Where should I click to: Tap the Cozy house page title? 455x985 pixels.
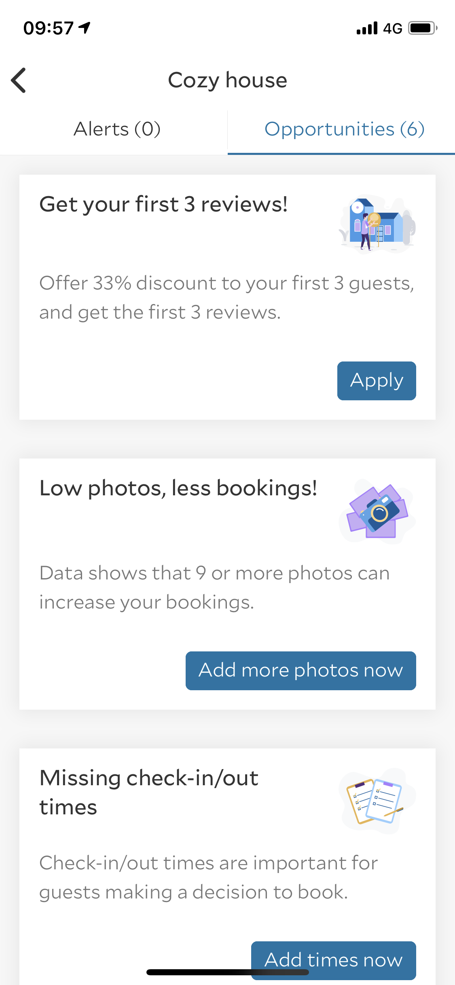click(x=227, y=80)
